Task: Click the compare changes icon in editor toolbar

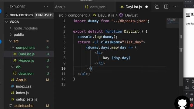Action: tap(157, 7)
